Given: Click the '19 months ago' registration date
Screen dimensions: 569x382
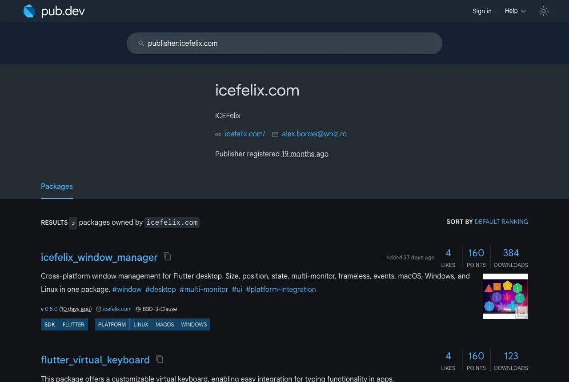Looking at the screenshot, I should tap(305, 154).
